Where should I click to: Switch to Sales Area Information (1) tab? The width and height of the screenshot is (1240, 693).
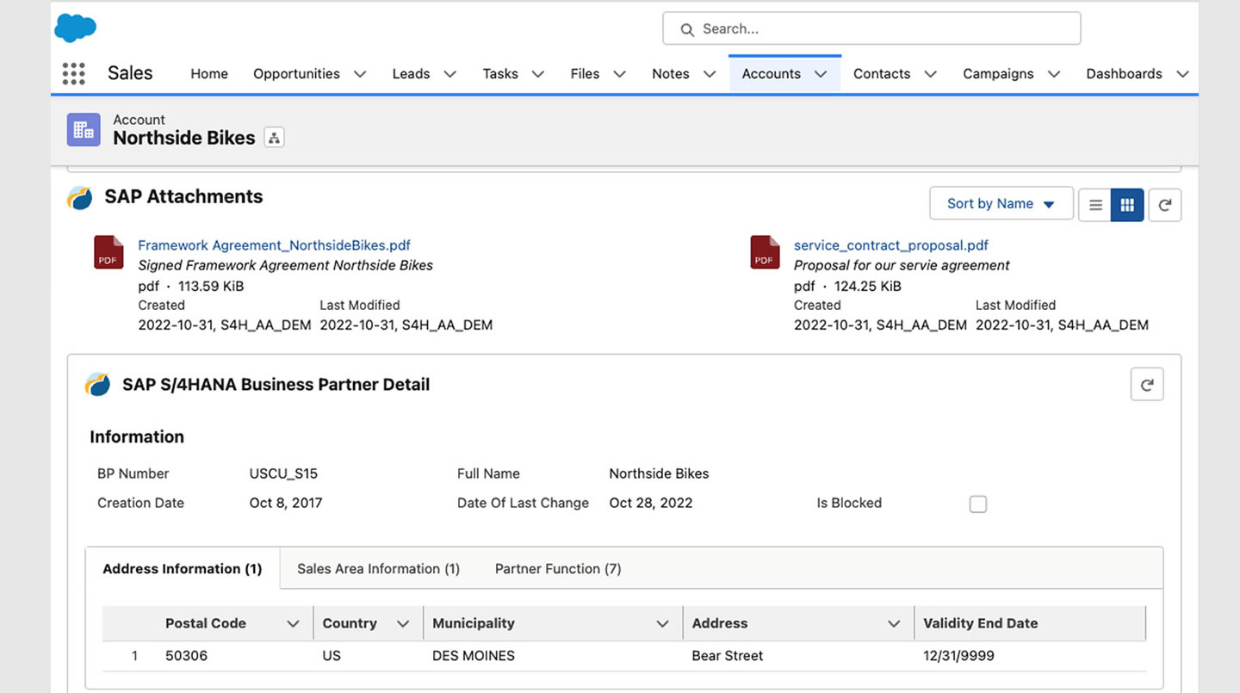378,569
